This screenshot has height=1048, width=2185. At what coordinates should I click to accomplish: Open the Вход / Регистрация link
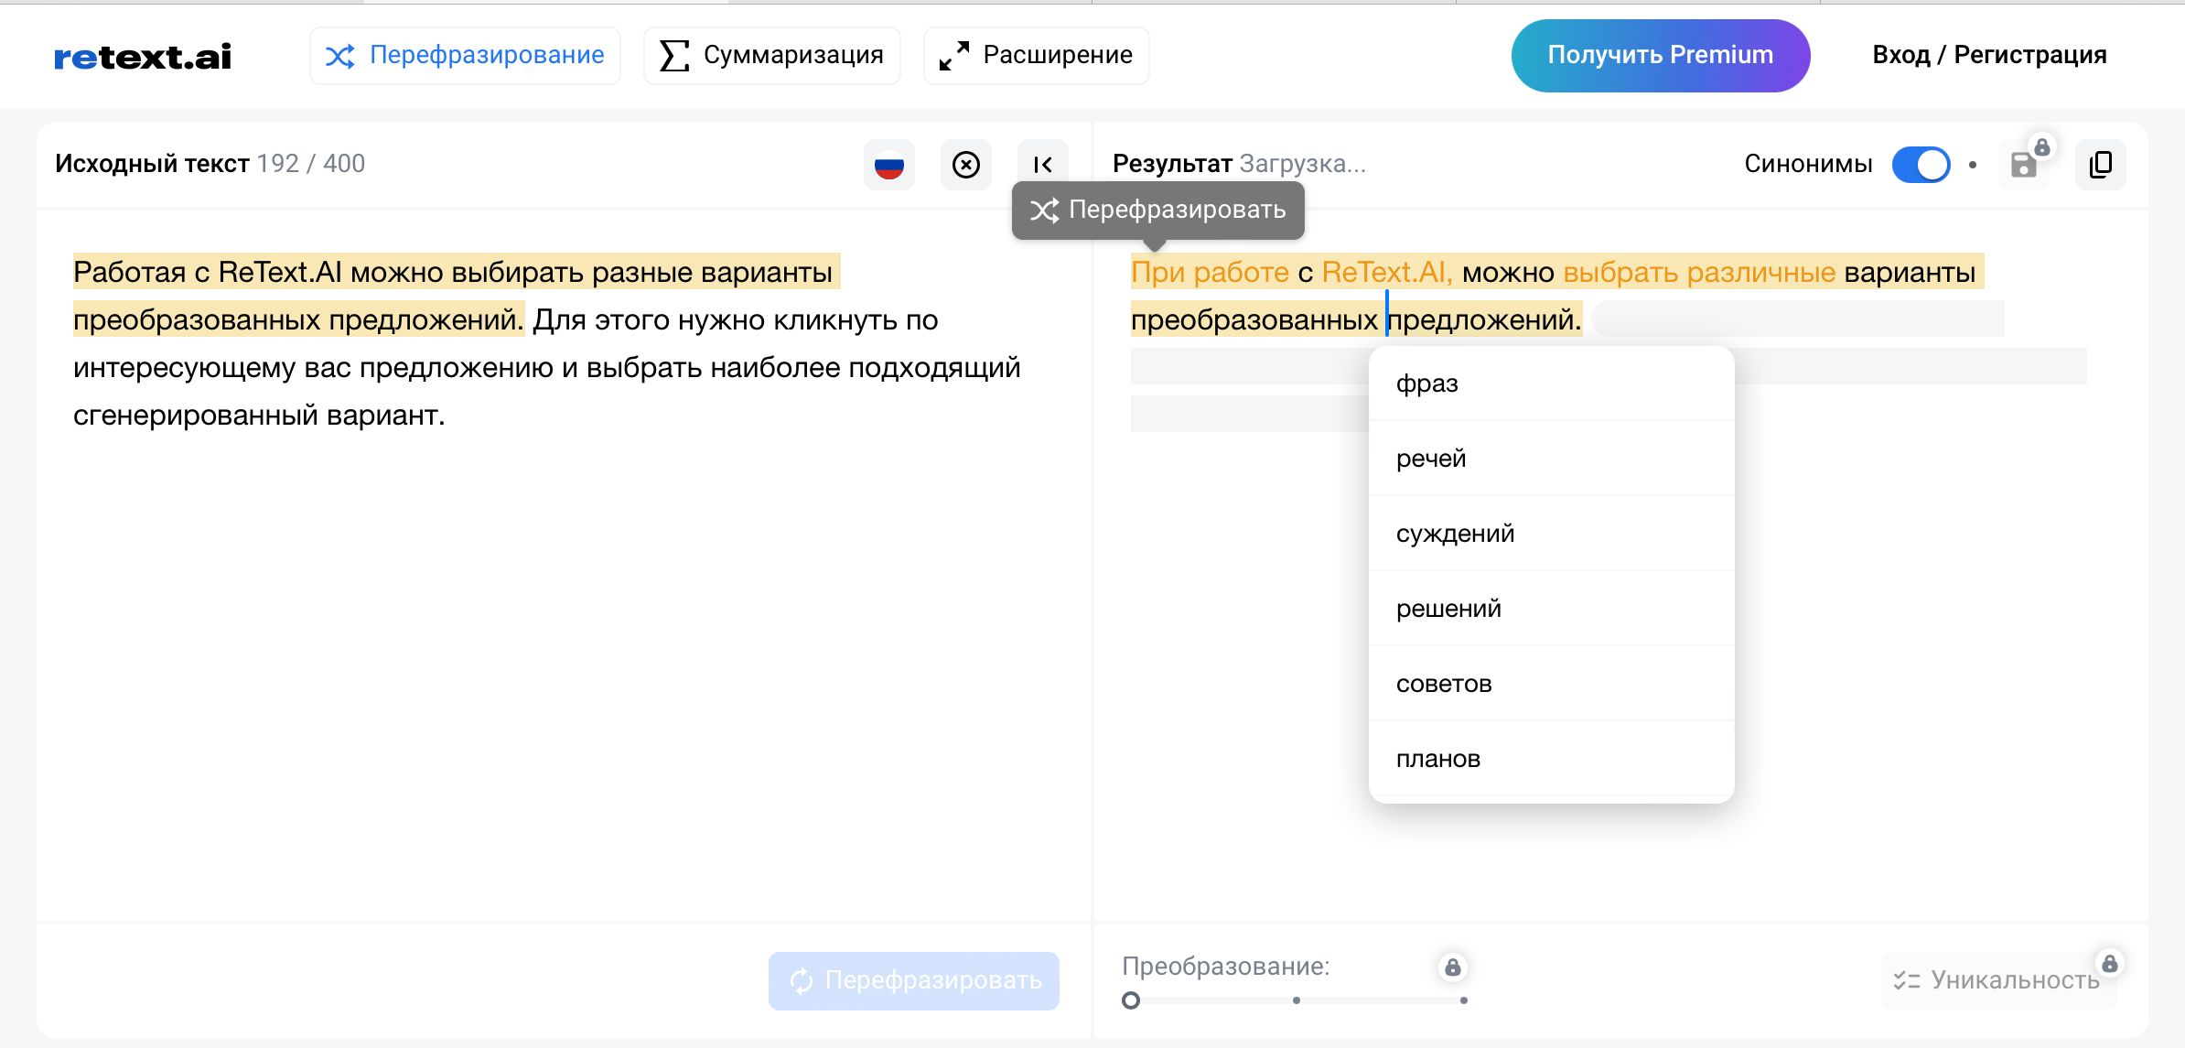click(1989, 56)
